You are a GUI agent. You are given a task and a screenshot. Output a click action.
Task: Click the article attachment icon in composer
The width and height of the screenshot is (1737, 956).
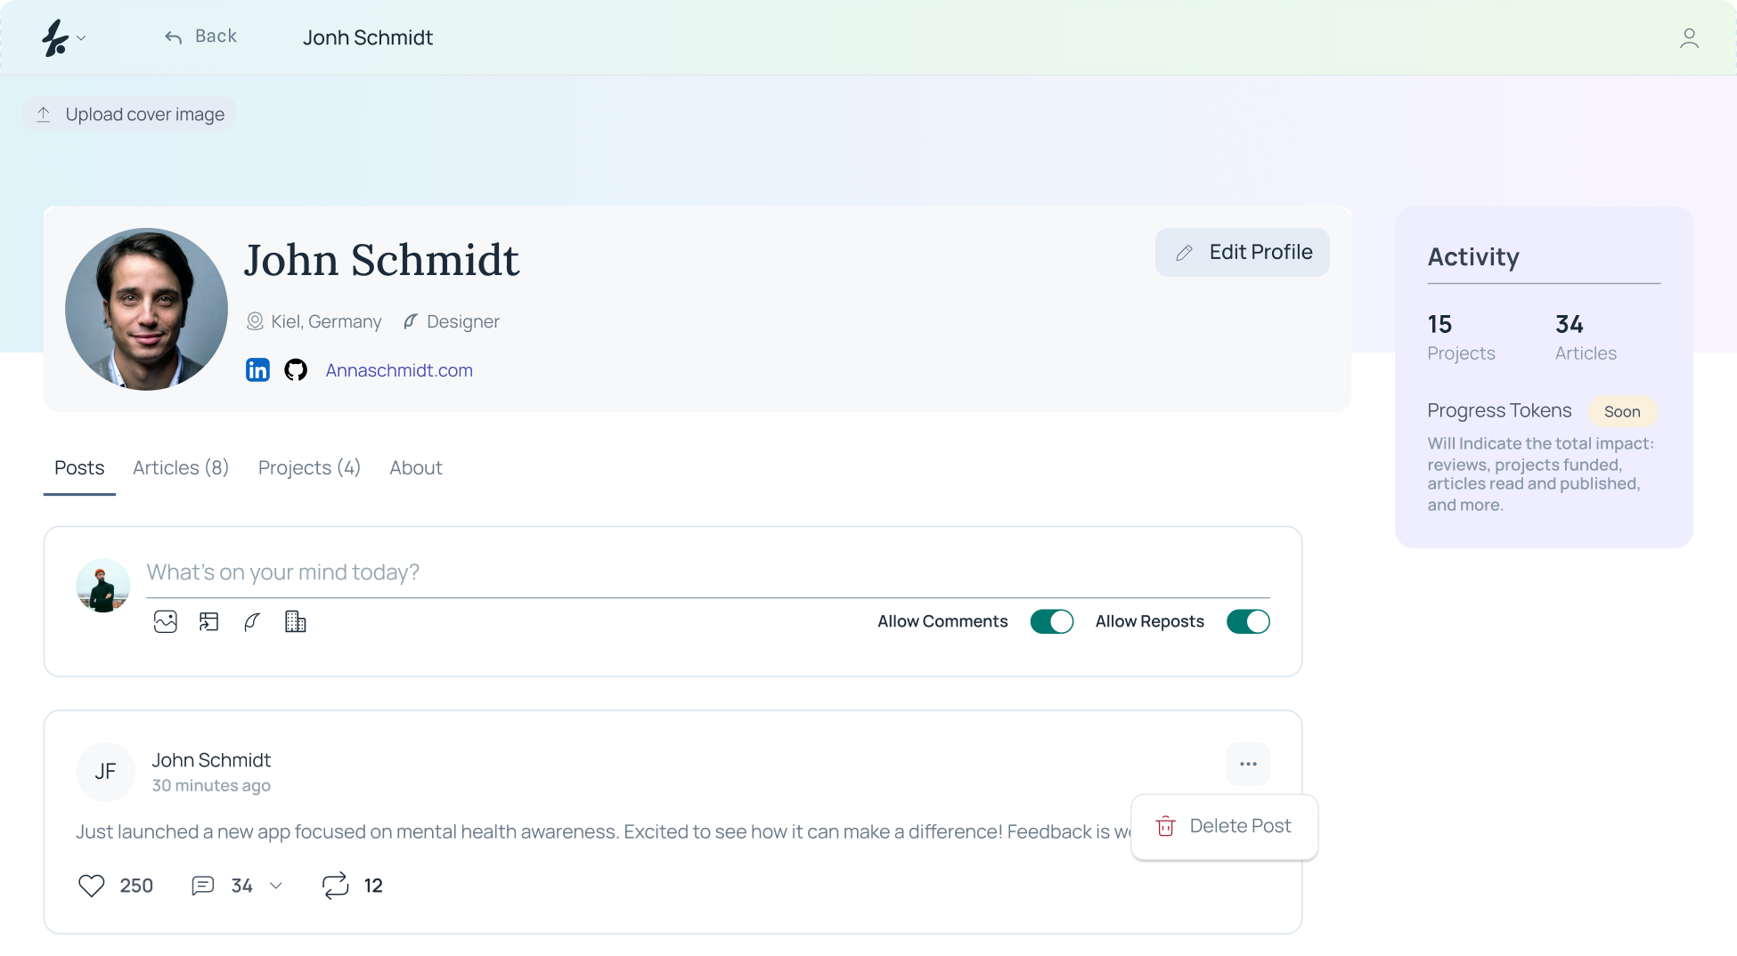tap(209, 621)
